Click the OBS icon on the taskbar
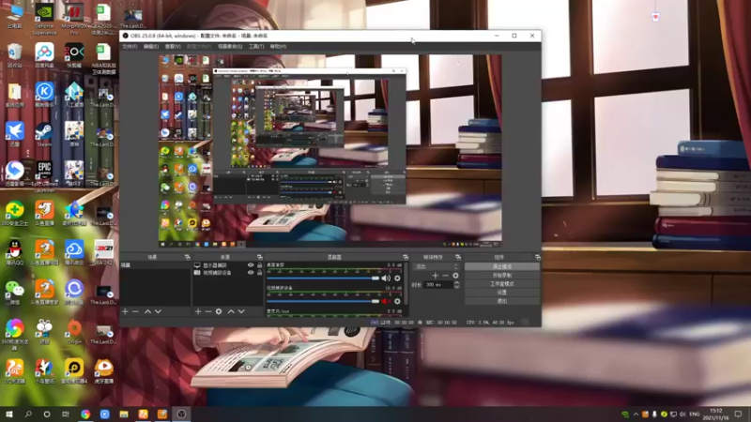The width and height of the screenshot is (751, 422). [x=181, y=414]
